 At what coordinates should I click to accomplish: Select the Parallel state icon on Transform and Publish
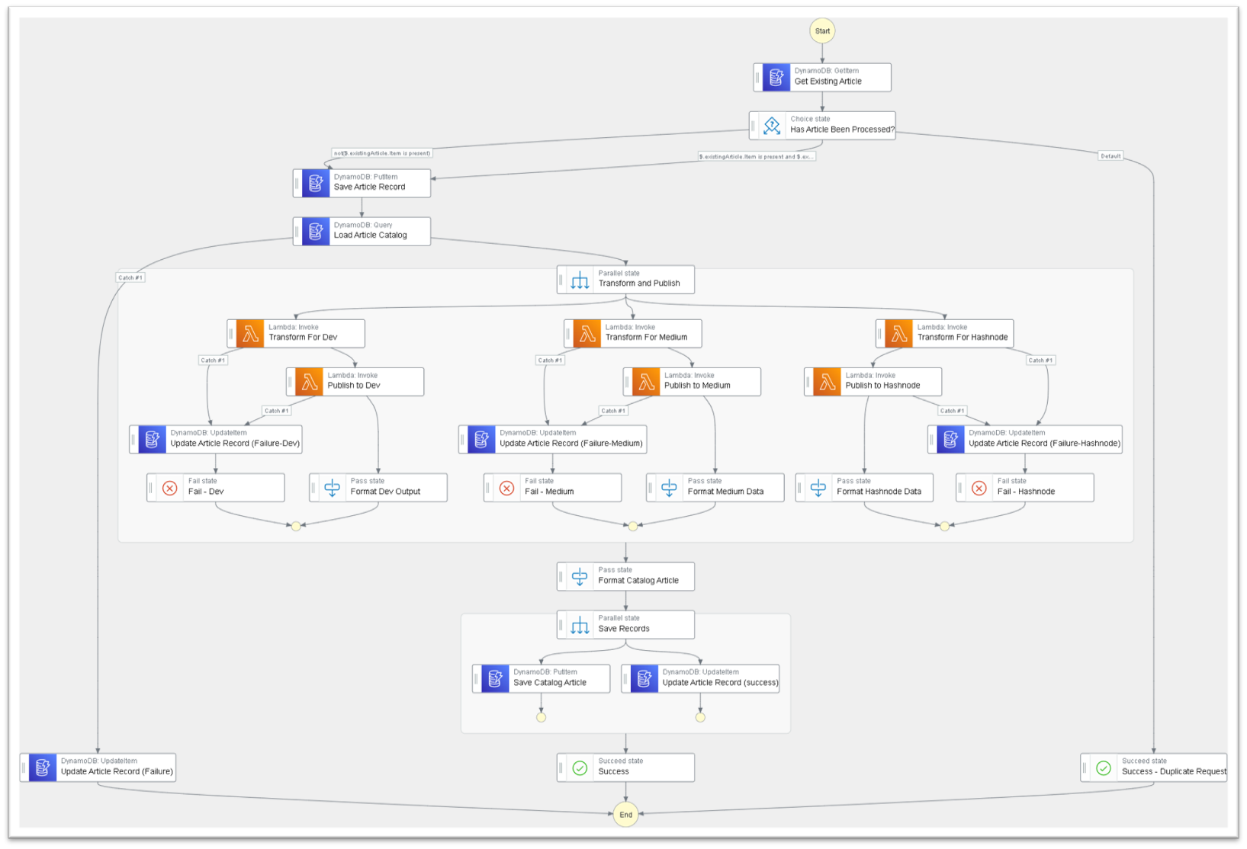point(580,280)
